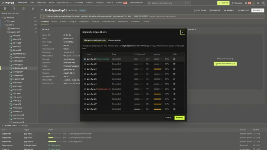Screen dimensions: 267x150
Task: Collapse the prod-a cluster node
Action: coord(4,25)
